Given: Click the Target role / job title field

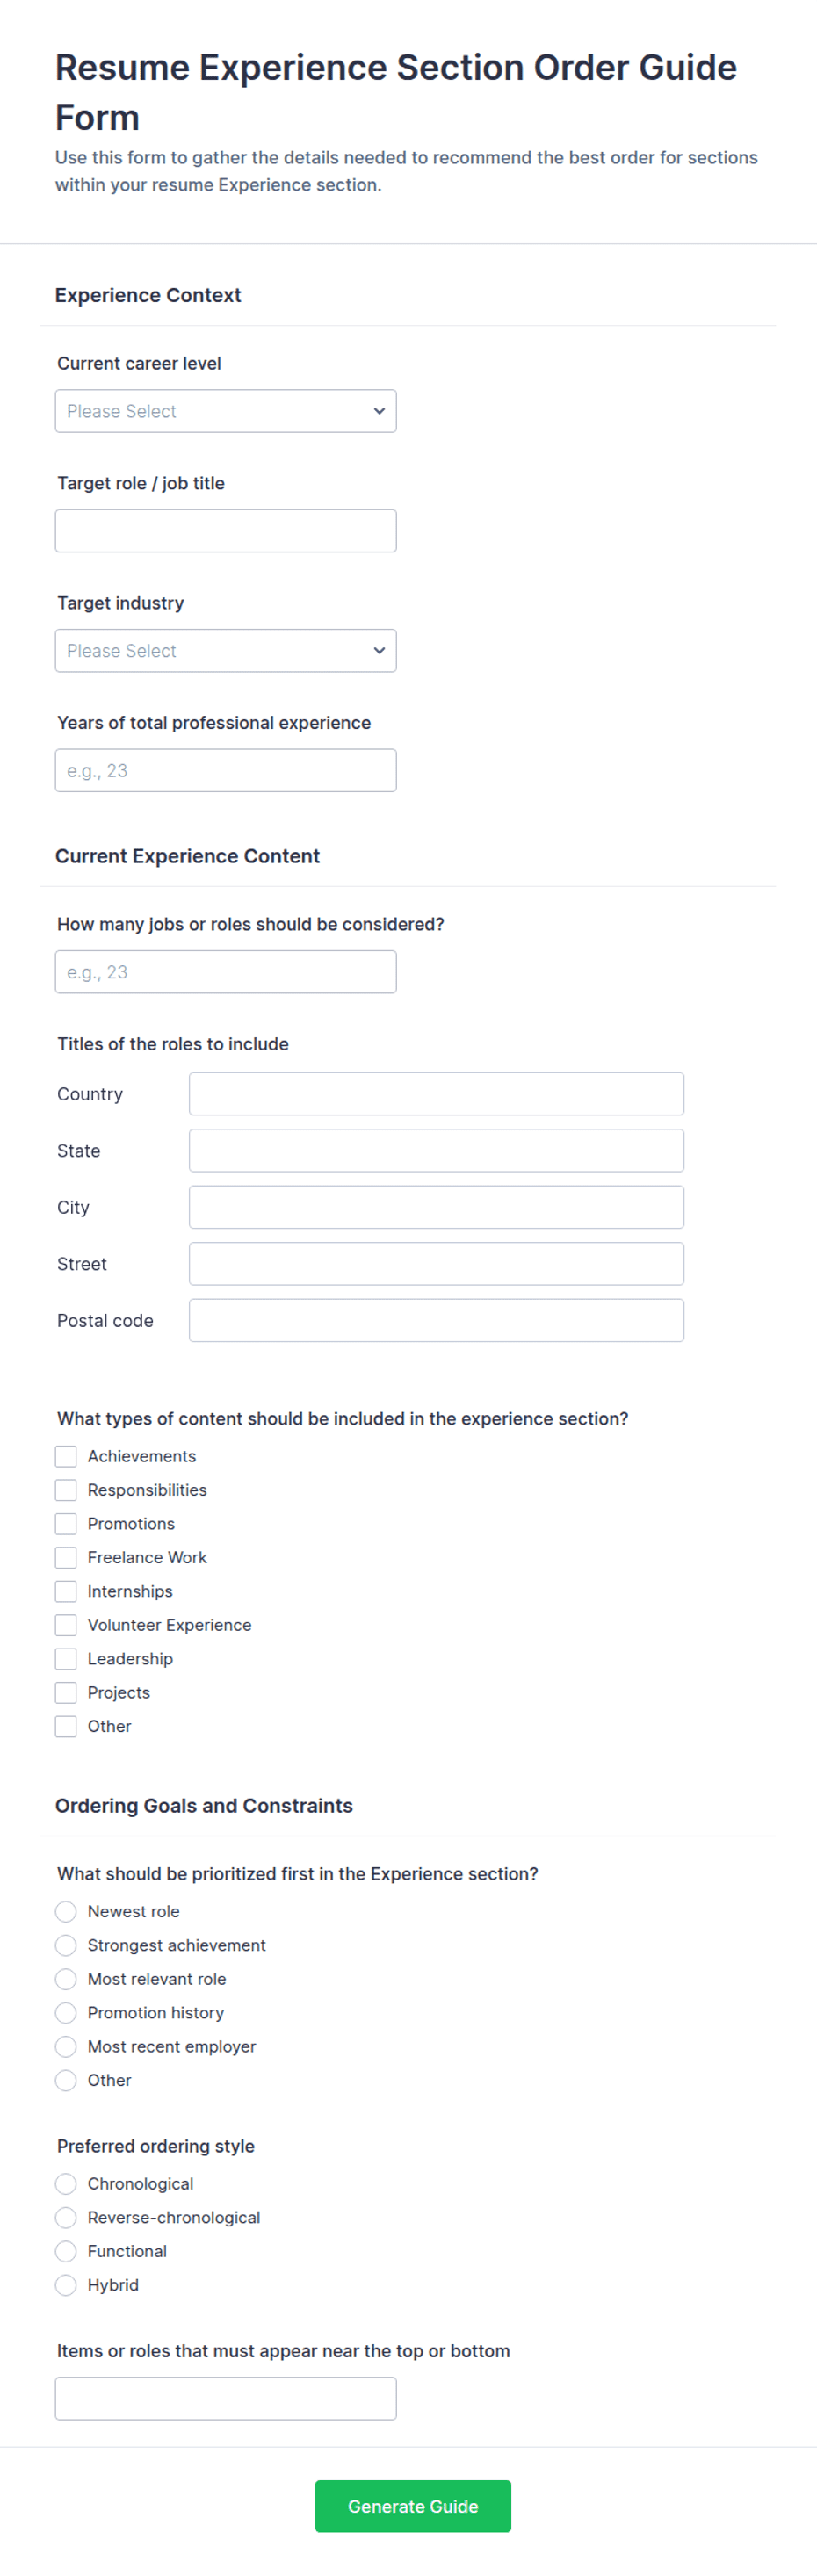Looking at the screenshot, I should point(225,531).
